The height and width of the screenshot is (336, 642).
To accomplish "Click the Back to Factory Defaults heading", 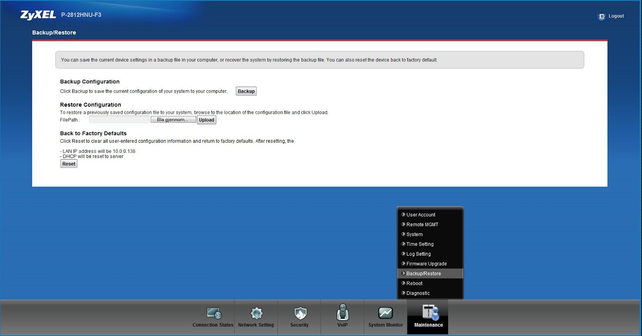I will click(93, 134).
